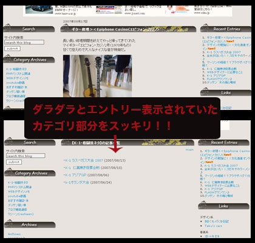Click the lower search this blog field
This screenshot has height=243, width=255.
(x=25, y=156)
